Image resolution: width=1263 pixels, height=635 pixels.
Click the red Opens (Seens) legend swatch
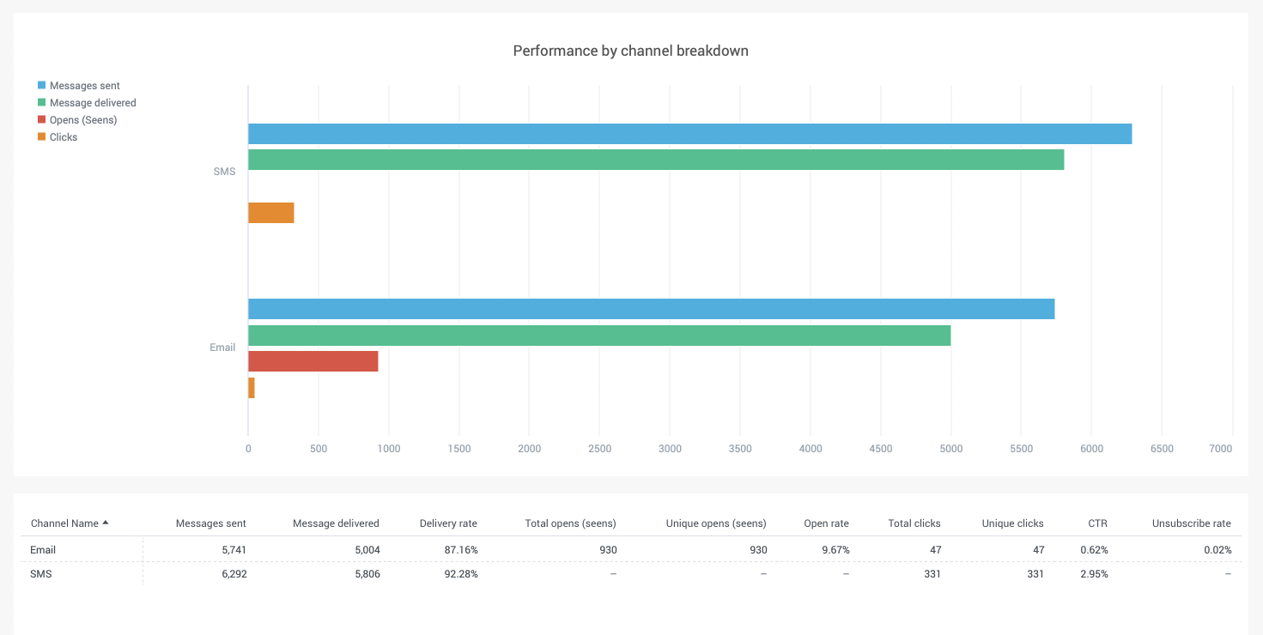click(41, 120)
